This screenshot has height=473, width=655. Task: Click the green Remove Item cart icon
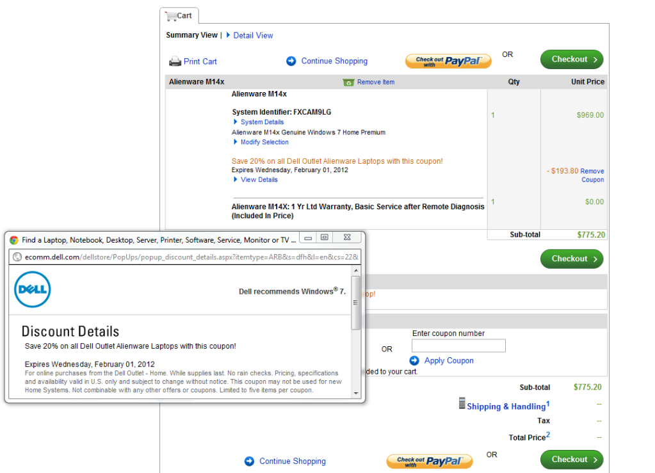348,82
